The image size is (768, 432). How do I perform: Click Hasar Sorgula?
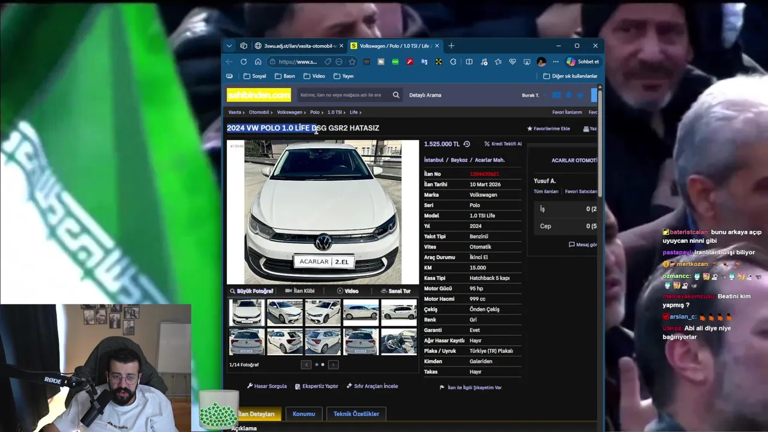click(x=267, y=386)
